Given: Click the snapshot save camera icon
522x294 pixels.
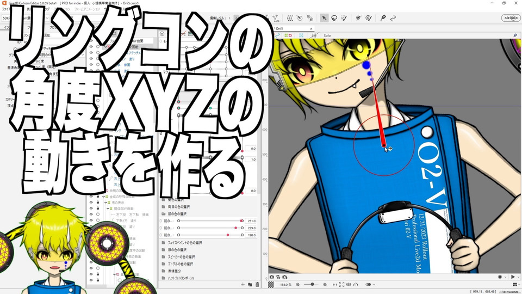Looking at the screenshot, I should (x=285, y=277).
